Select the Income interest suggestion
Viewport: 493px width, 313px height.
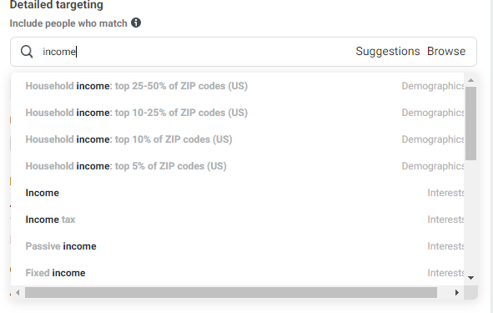tap(238, 193)
